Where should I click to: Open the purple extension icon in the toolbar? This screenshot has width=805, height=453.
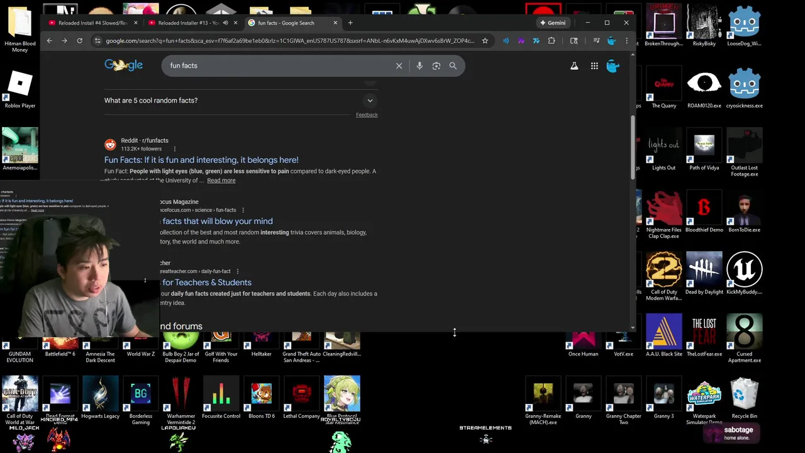coord(521,41)
